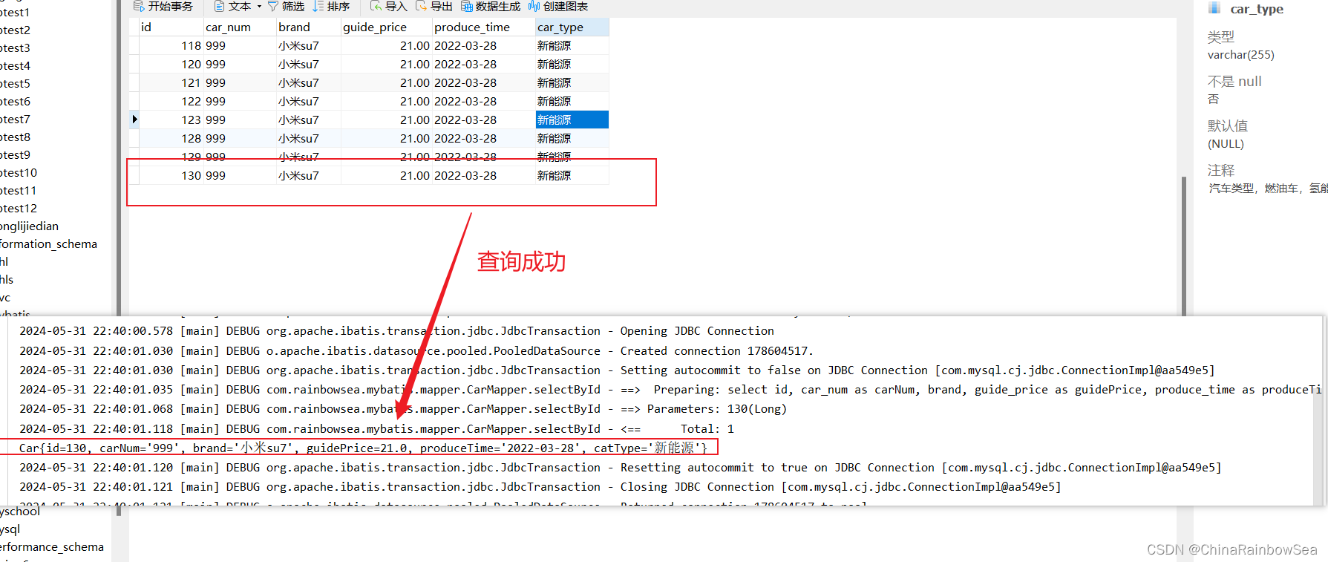Select test2 in the database tree

pos(15,30)
